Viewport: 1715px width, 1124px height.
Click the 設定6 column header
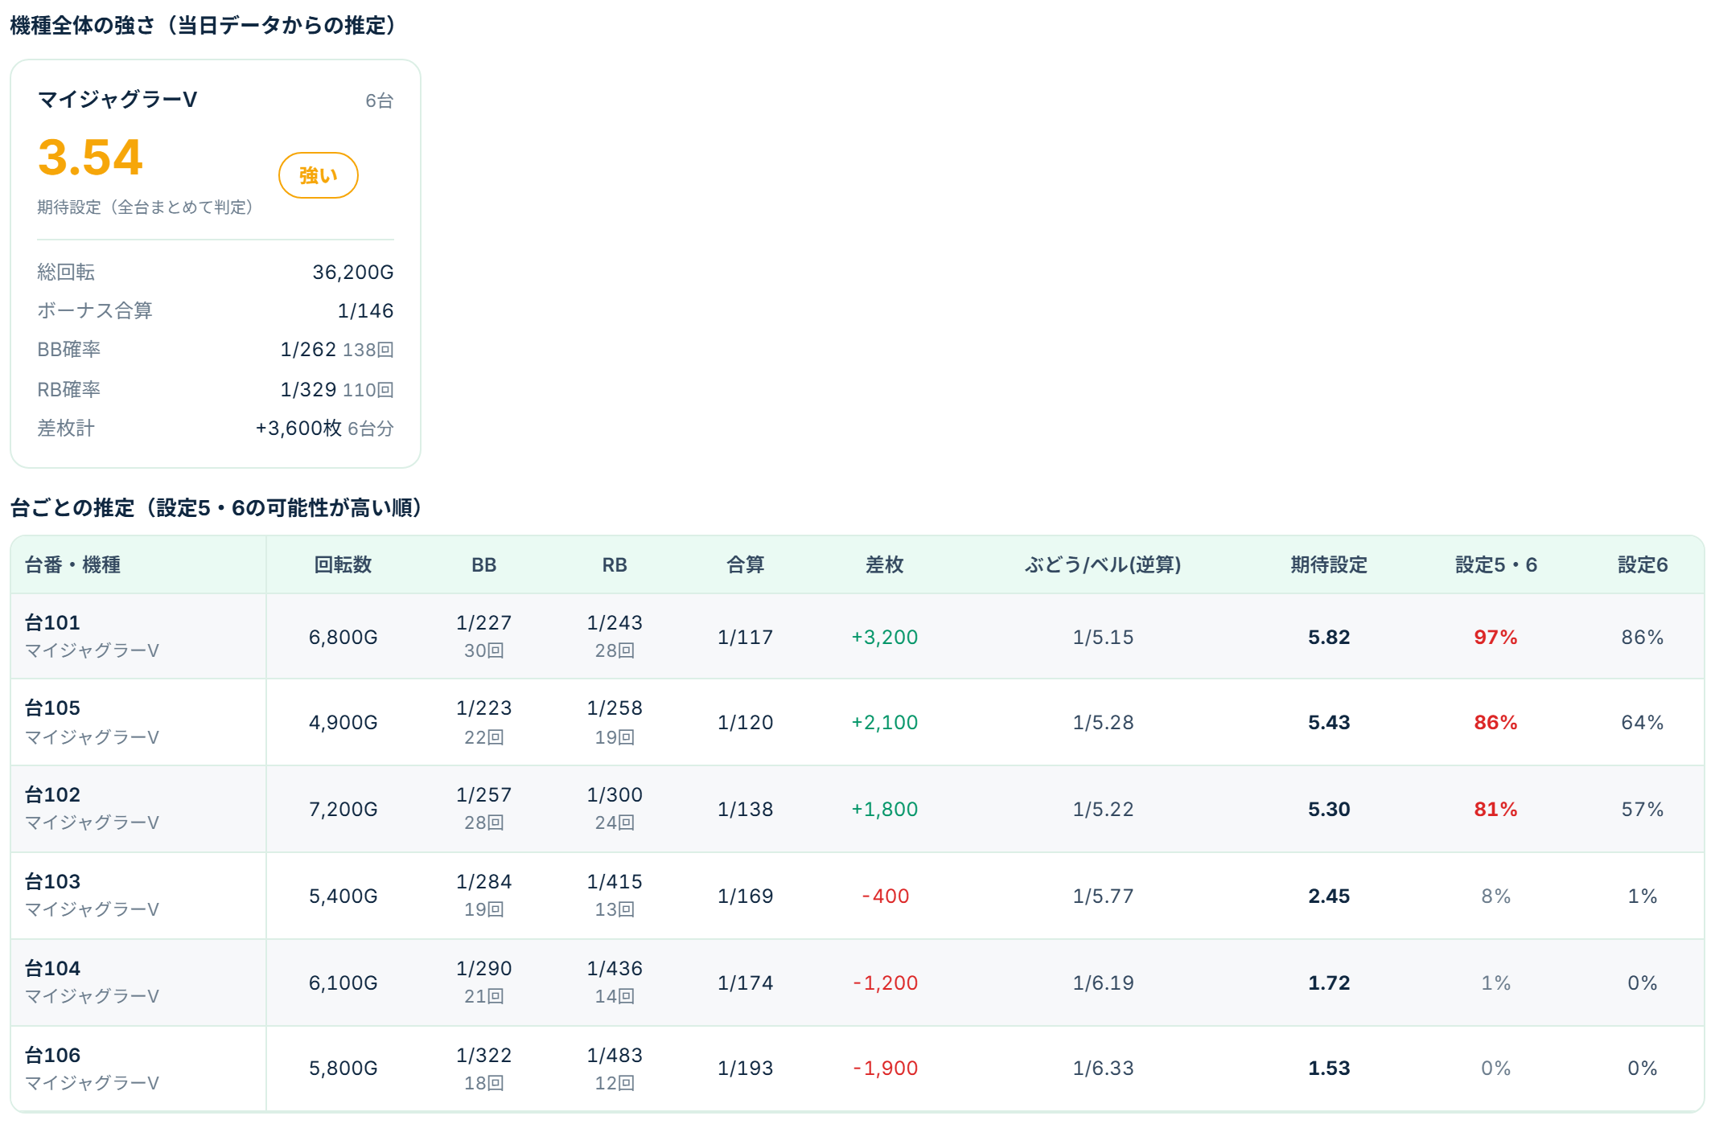(x=1643, y=564)
